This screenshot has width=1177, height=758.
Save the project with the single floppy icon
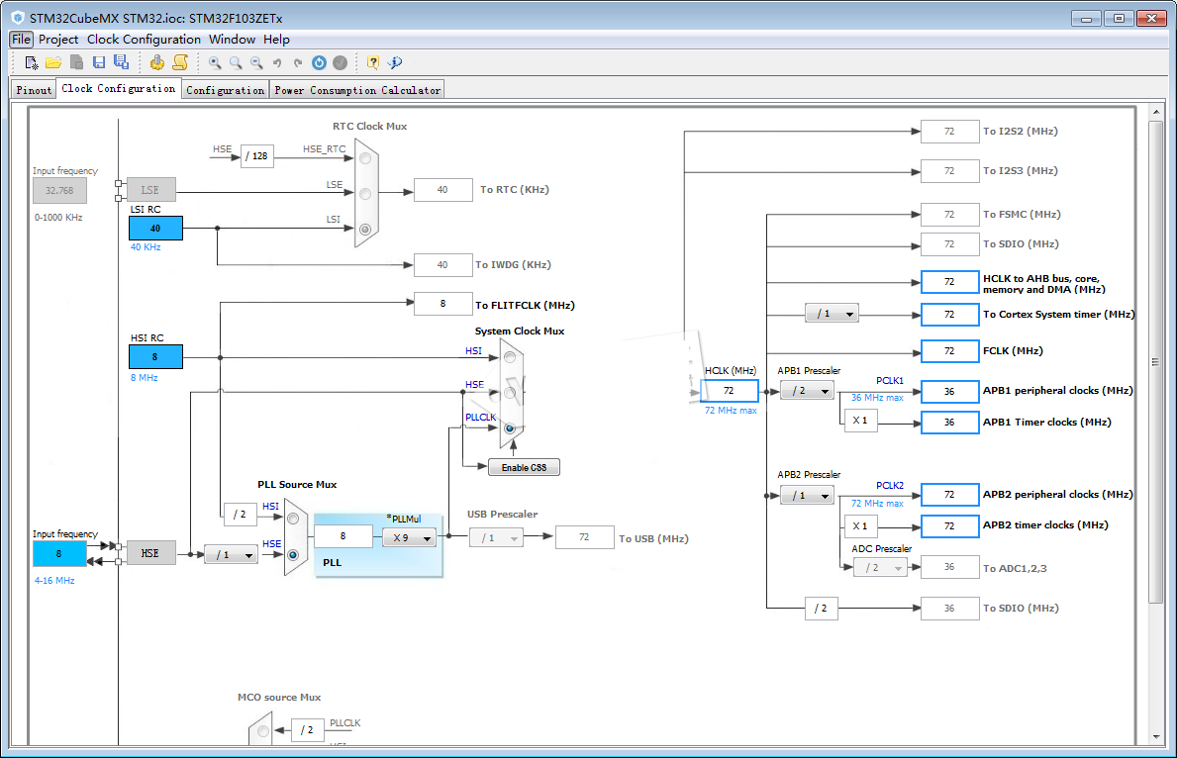pyautogui.click(x=98, y=62)
